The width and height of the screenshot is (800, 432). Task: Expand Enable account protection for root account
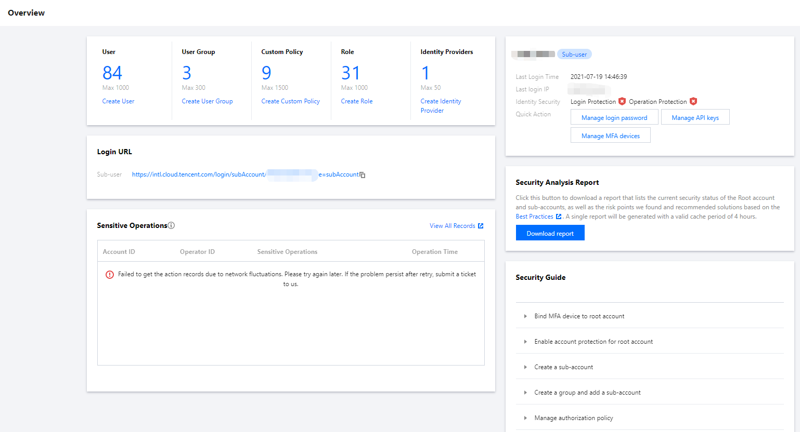coord(525,342)
